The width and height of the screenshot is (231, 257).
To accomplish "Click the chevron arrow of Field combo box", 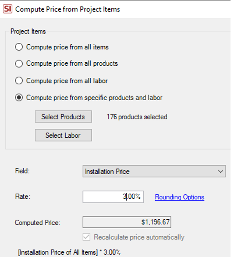I will 220,171.
